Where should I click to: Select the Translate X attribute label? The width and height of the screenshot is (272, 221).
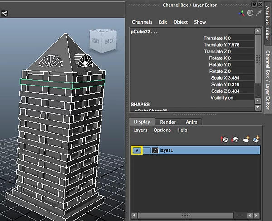[215, 38]
